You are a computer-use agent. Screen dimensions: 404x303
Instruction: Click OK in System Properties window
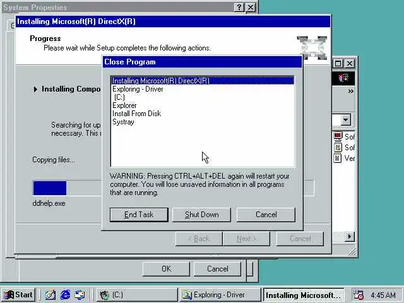(x=166, y=269)
